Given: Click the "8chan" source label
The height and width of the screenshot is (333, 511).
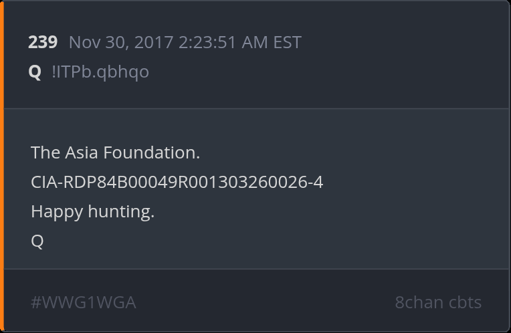Looking at the screenshot, I should tap(419, 302).
